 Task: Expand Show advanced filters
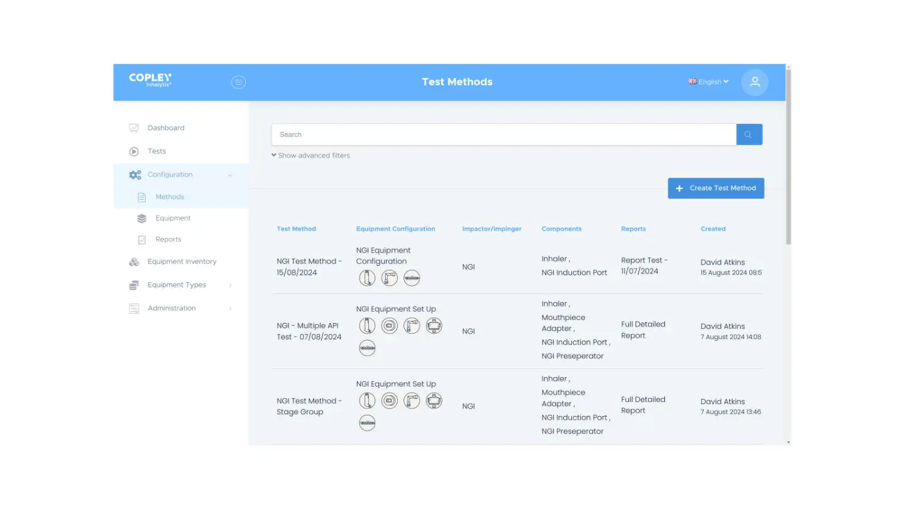pyautogui.click(x=310, y=155)
